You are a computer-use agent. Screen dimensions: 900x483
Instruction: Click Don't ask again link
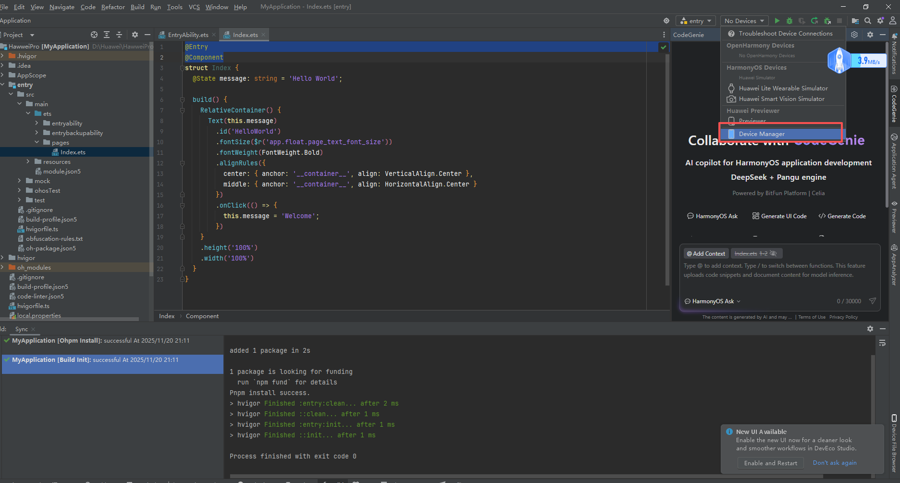[x=834, y=462]
